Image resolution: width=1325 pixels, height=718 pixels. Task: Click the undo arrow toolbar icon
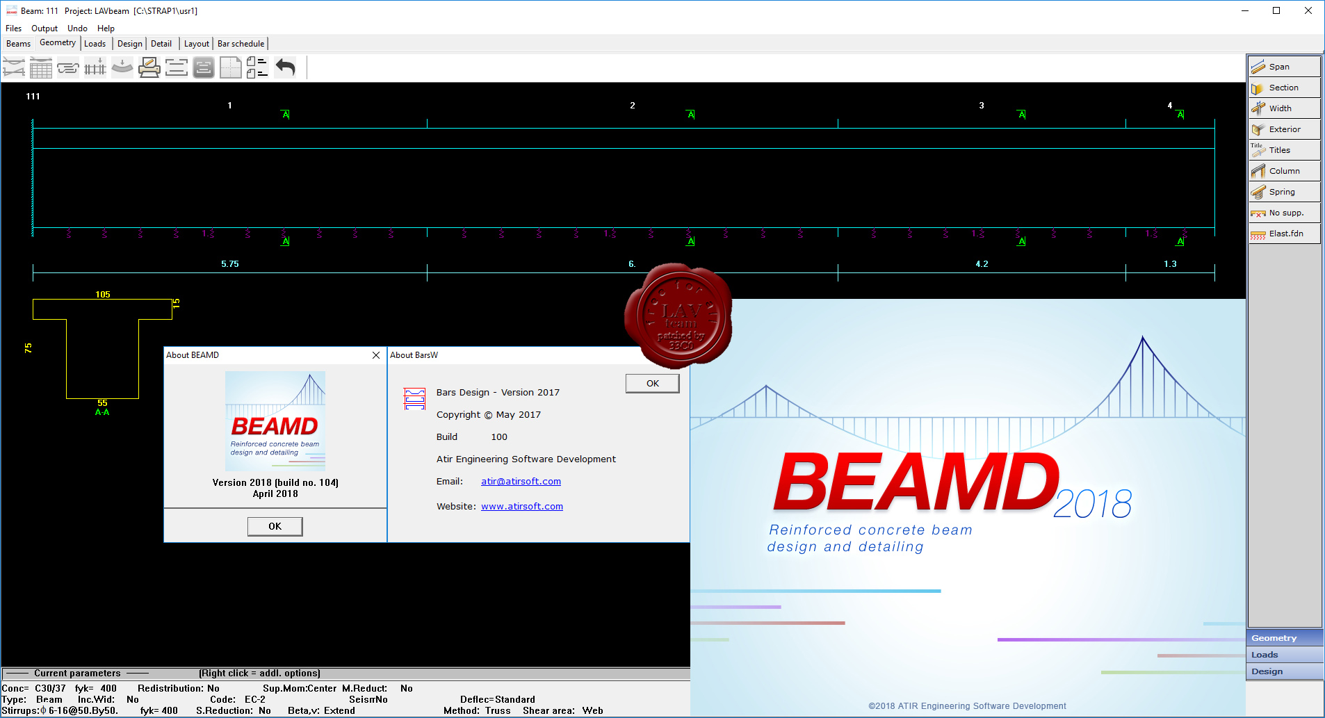pyautogui.click(x=285, y=67)
